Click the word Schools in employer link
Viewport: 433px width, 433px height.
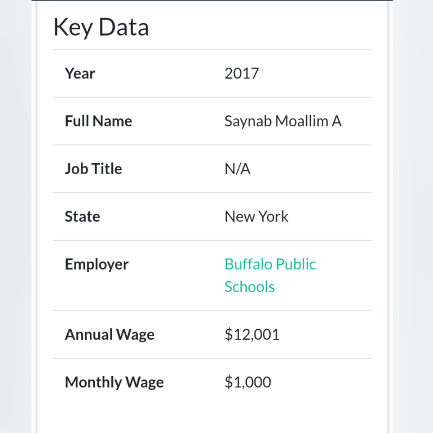(249, 287)
